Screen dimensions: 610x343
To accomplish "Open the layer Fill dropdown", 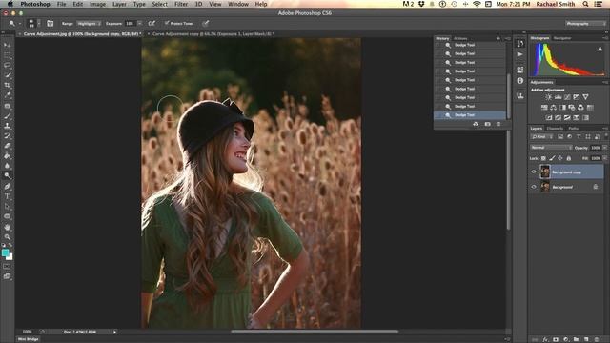I will (x=604, y=158).
